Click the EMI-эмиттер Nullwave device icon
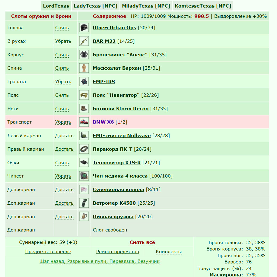277x277 pixels. (84, 136)
